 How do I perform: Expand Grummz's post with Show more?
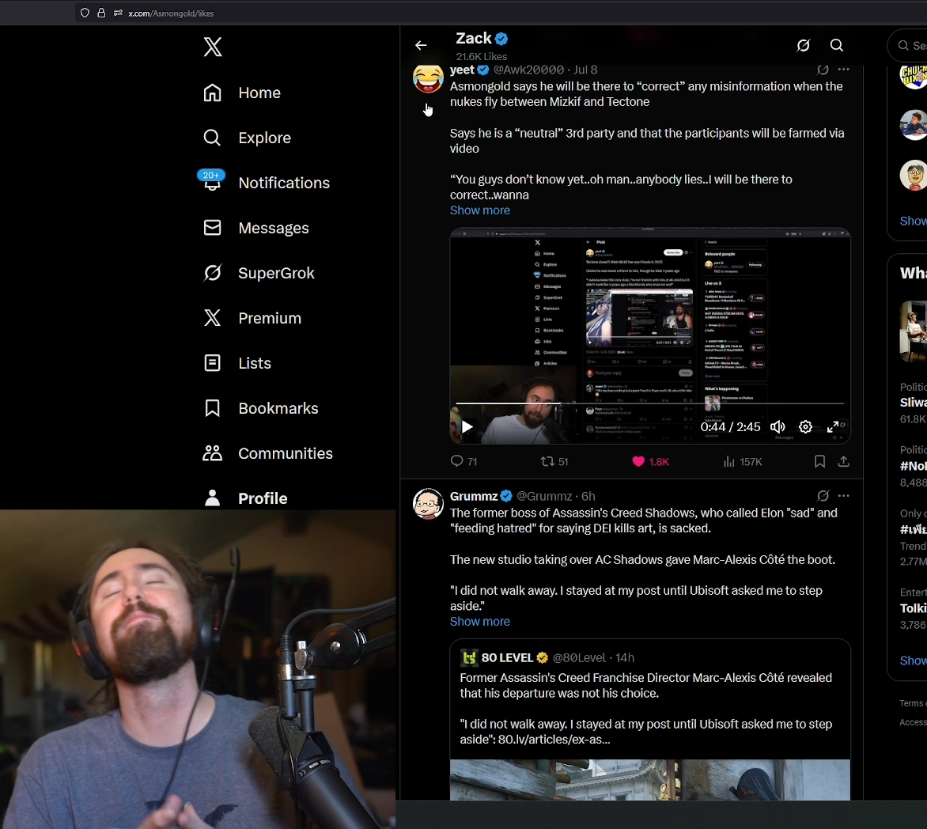coord(479,622)
